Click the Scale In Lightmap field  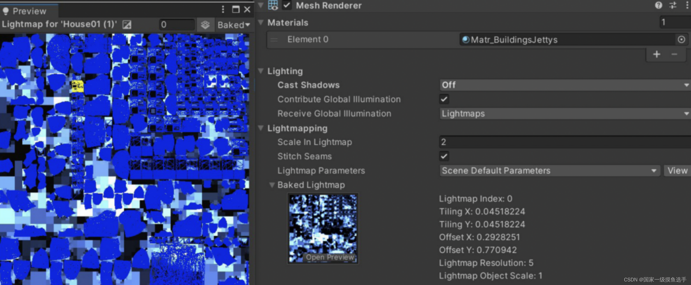point(565,142)
